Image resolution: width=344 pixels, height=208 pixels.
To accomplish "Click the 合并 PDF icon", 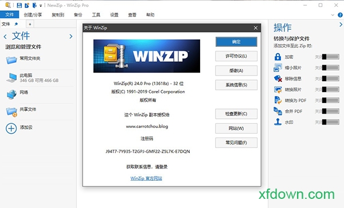I will [277, 111].
